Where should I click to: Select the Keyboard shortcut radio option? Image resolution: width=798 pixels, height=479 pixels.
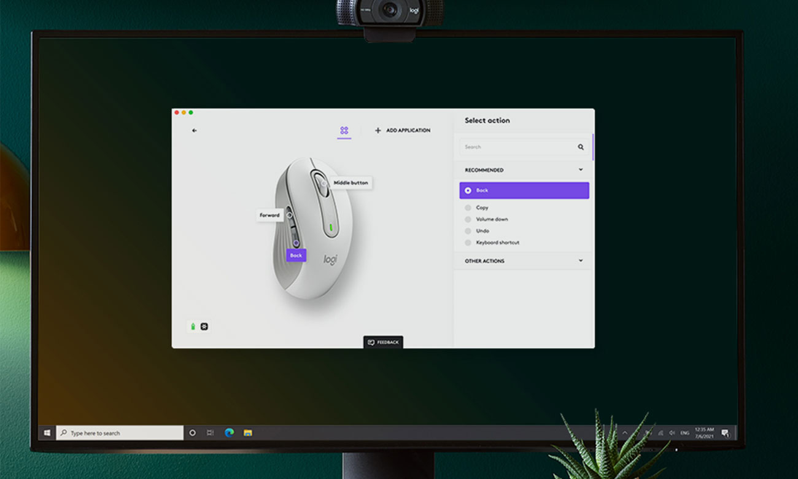tap(468, 243)
